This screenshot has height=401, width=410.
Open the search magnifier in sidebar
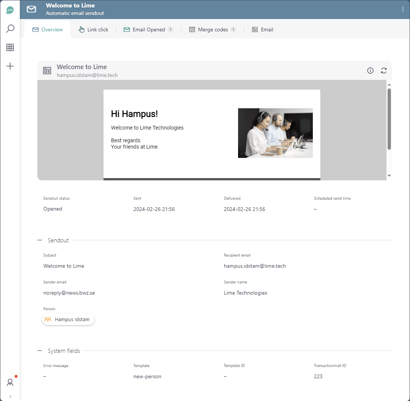(10, 29)
